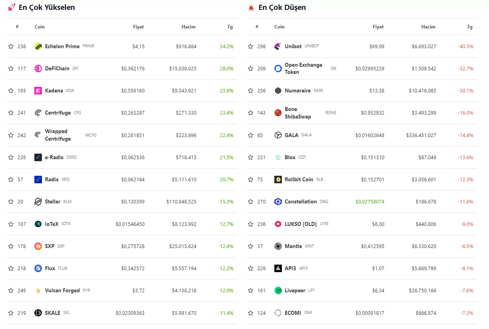The height and width of the screenshot is (329, 489).
Task: Click the ECOMI coin logo
Action: (x=278, y=313)
